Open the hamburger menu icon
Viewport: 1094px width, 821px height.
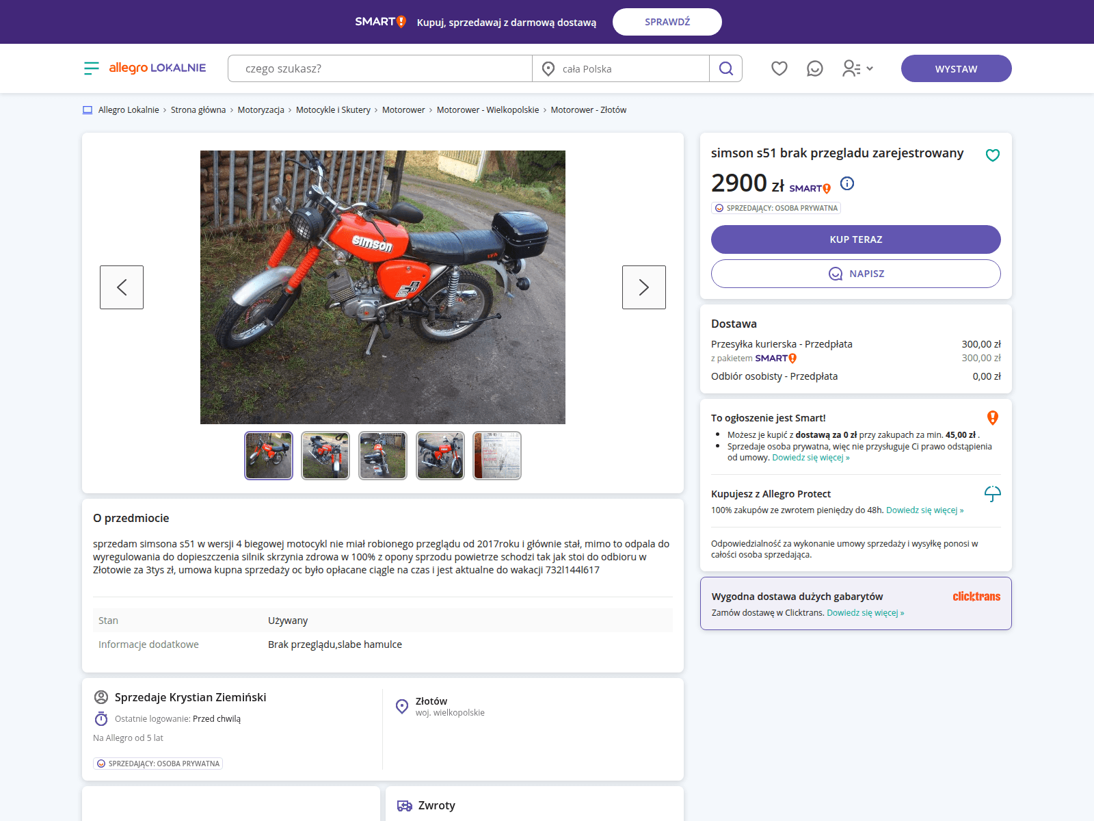pos(92,68)
